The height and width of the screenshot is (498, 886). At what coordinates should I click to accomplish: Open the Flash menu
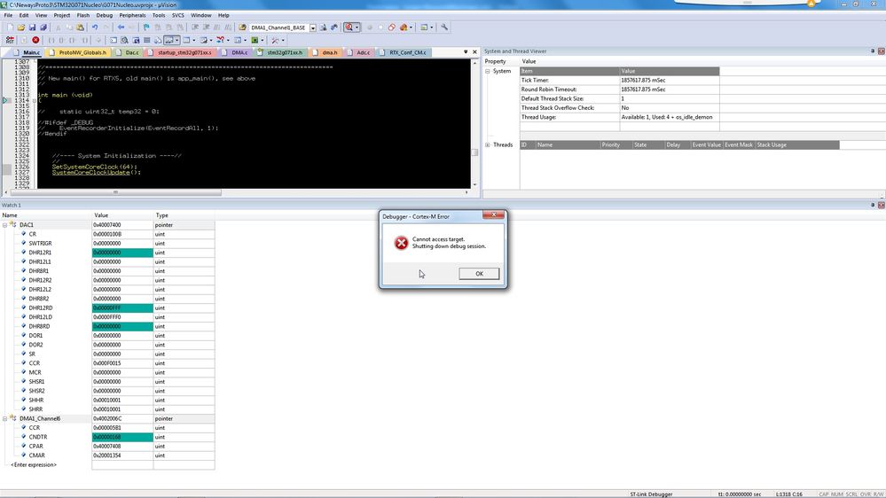(x=82, y=15)
